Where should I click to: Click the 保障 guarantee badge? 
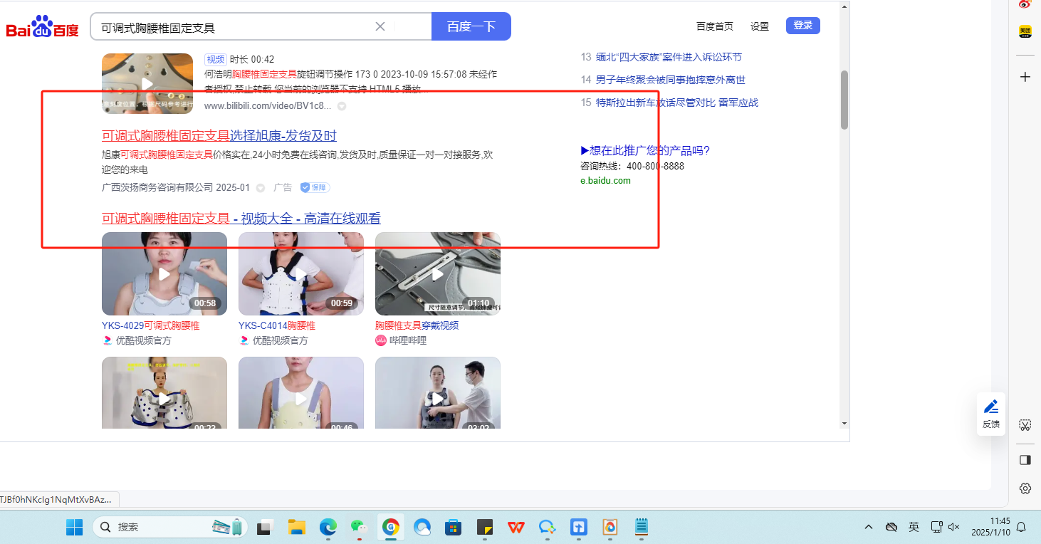[315, 187]
